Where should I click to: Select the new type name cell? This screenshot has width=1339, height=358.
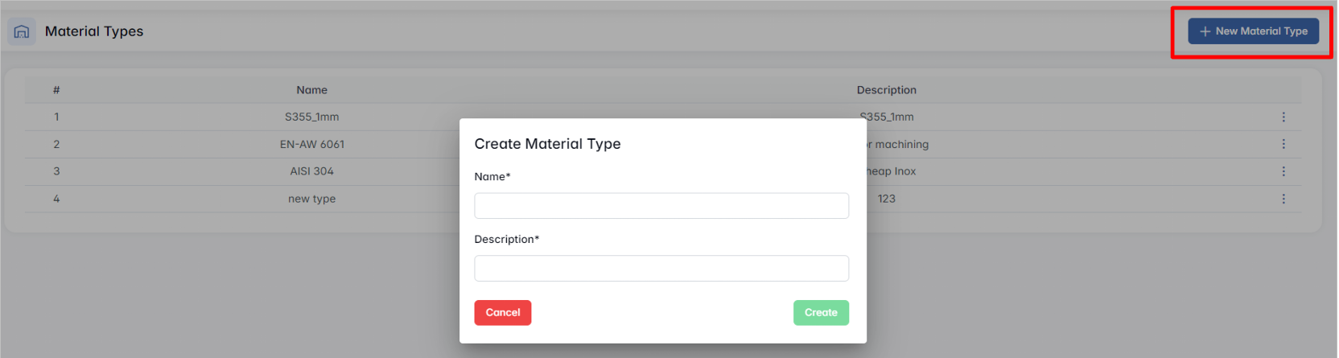click(x=311, y=199)
